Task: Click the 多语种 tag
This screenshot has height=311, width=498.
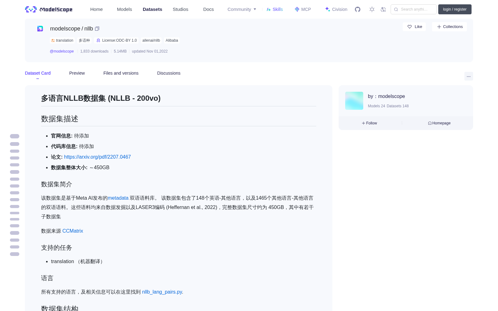Action: point(84,40)
